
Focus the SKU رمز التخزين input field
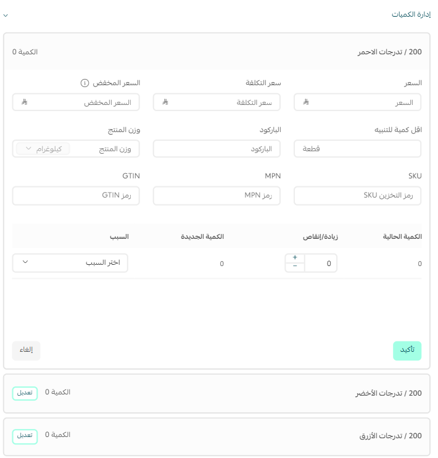[357, 196]
